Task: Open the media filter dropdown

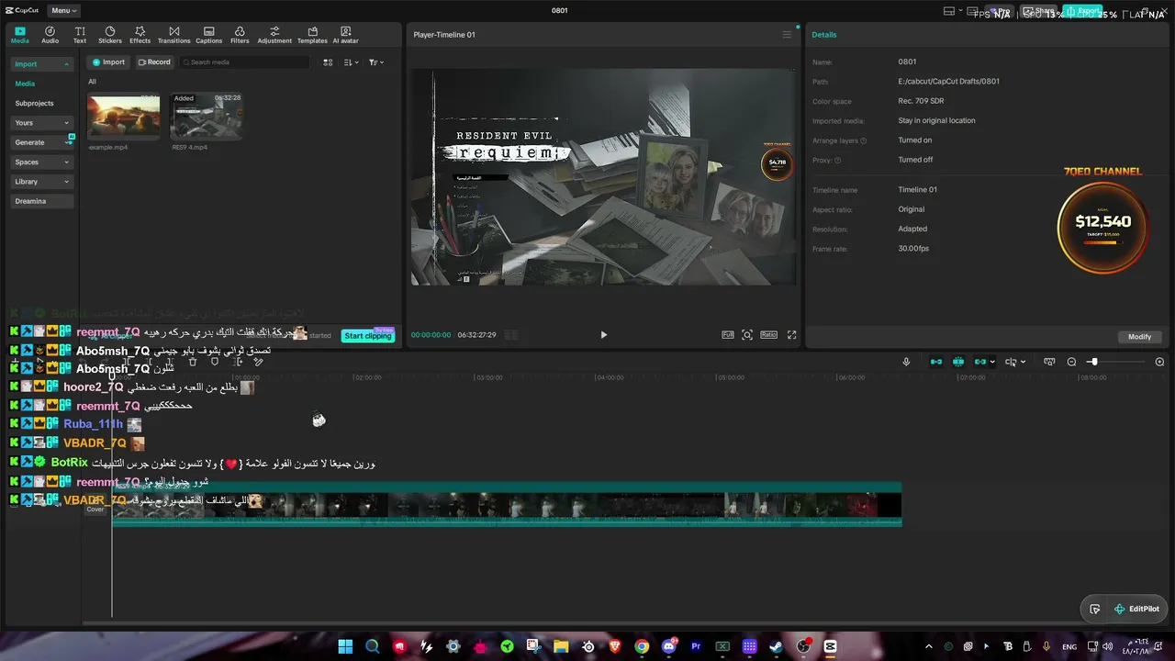Action: (x=375, y=62)
